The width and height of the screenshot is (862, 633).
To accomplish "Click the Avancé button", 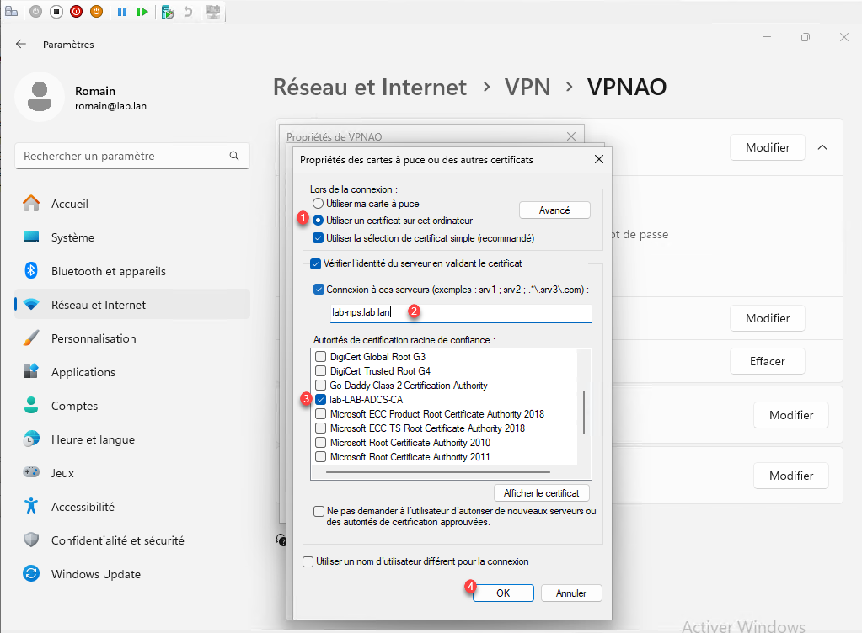I will click(x=554, y=210).
